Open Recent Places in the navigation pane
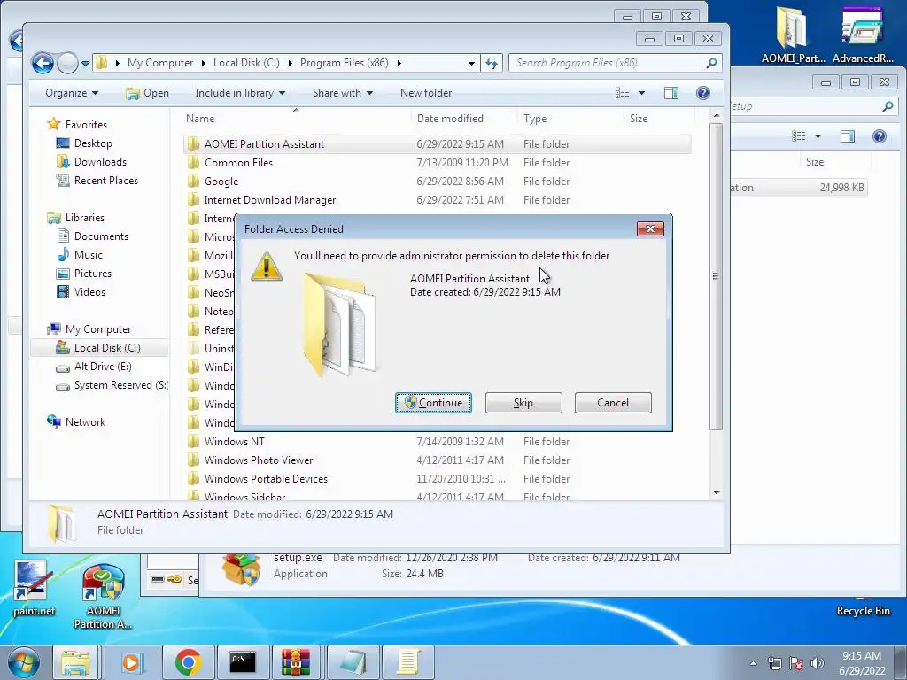The width and height of the screenshot is (907, 680). (105, 181)
